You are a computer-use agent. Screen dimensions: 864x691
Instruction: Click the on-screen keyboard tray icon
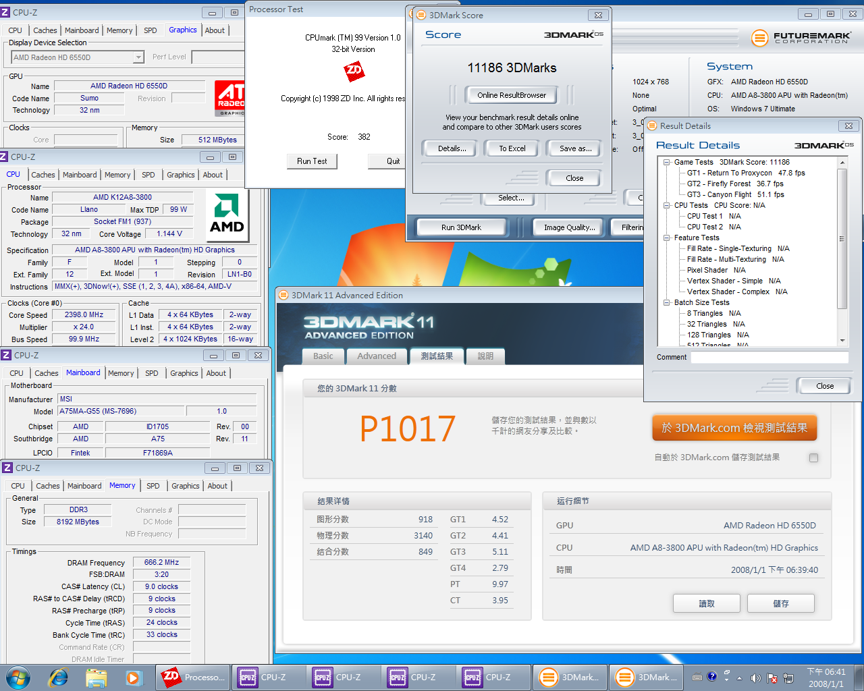[x=697, y=677]
